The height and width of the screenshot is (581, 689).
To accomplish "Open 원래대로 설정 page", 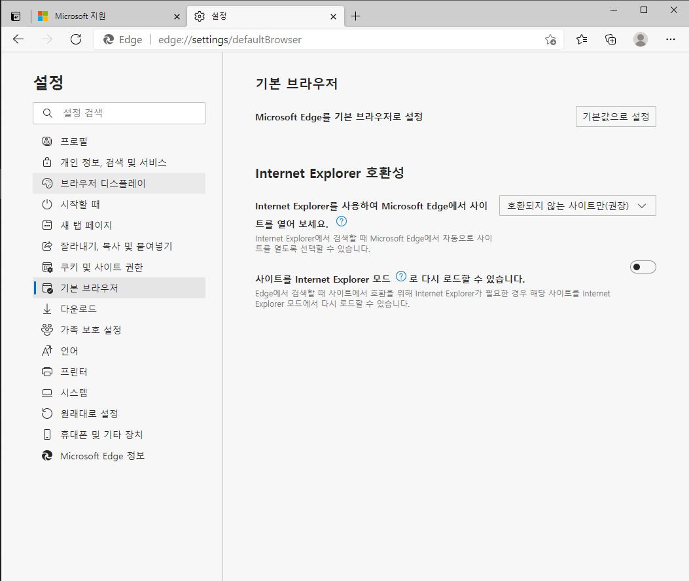I will tap(119, 414).
